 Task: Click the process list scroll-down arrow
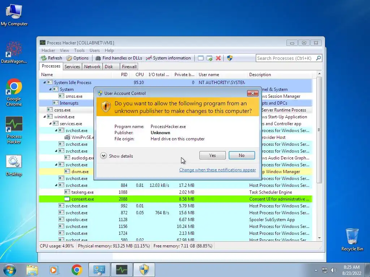tap(319, 238)
